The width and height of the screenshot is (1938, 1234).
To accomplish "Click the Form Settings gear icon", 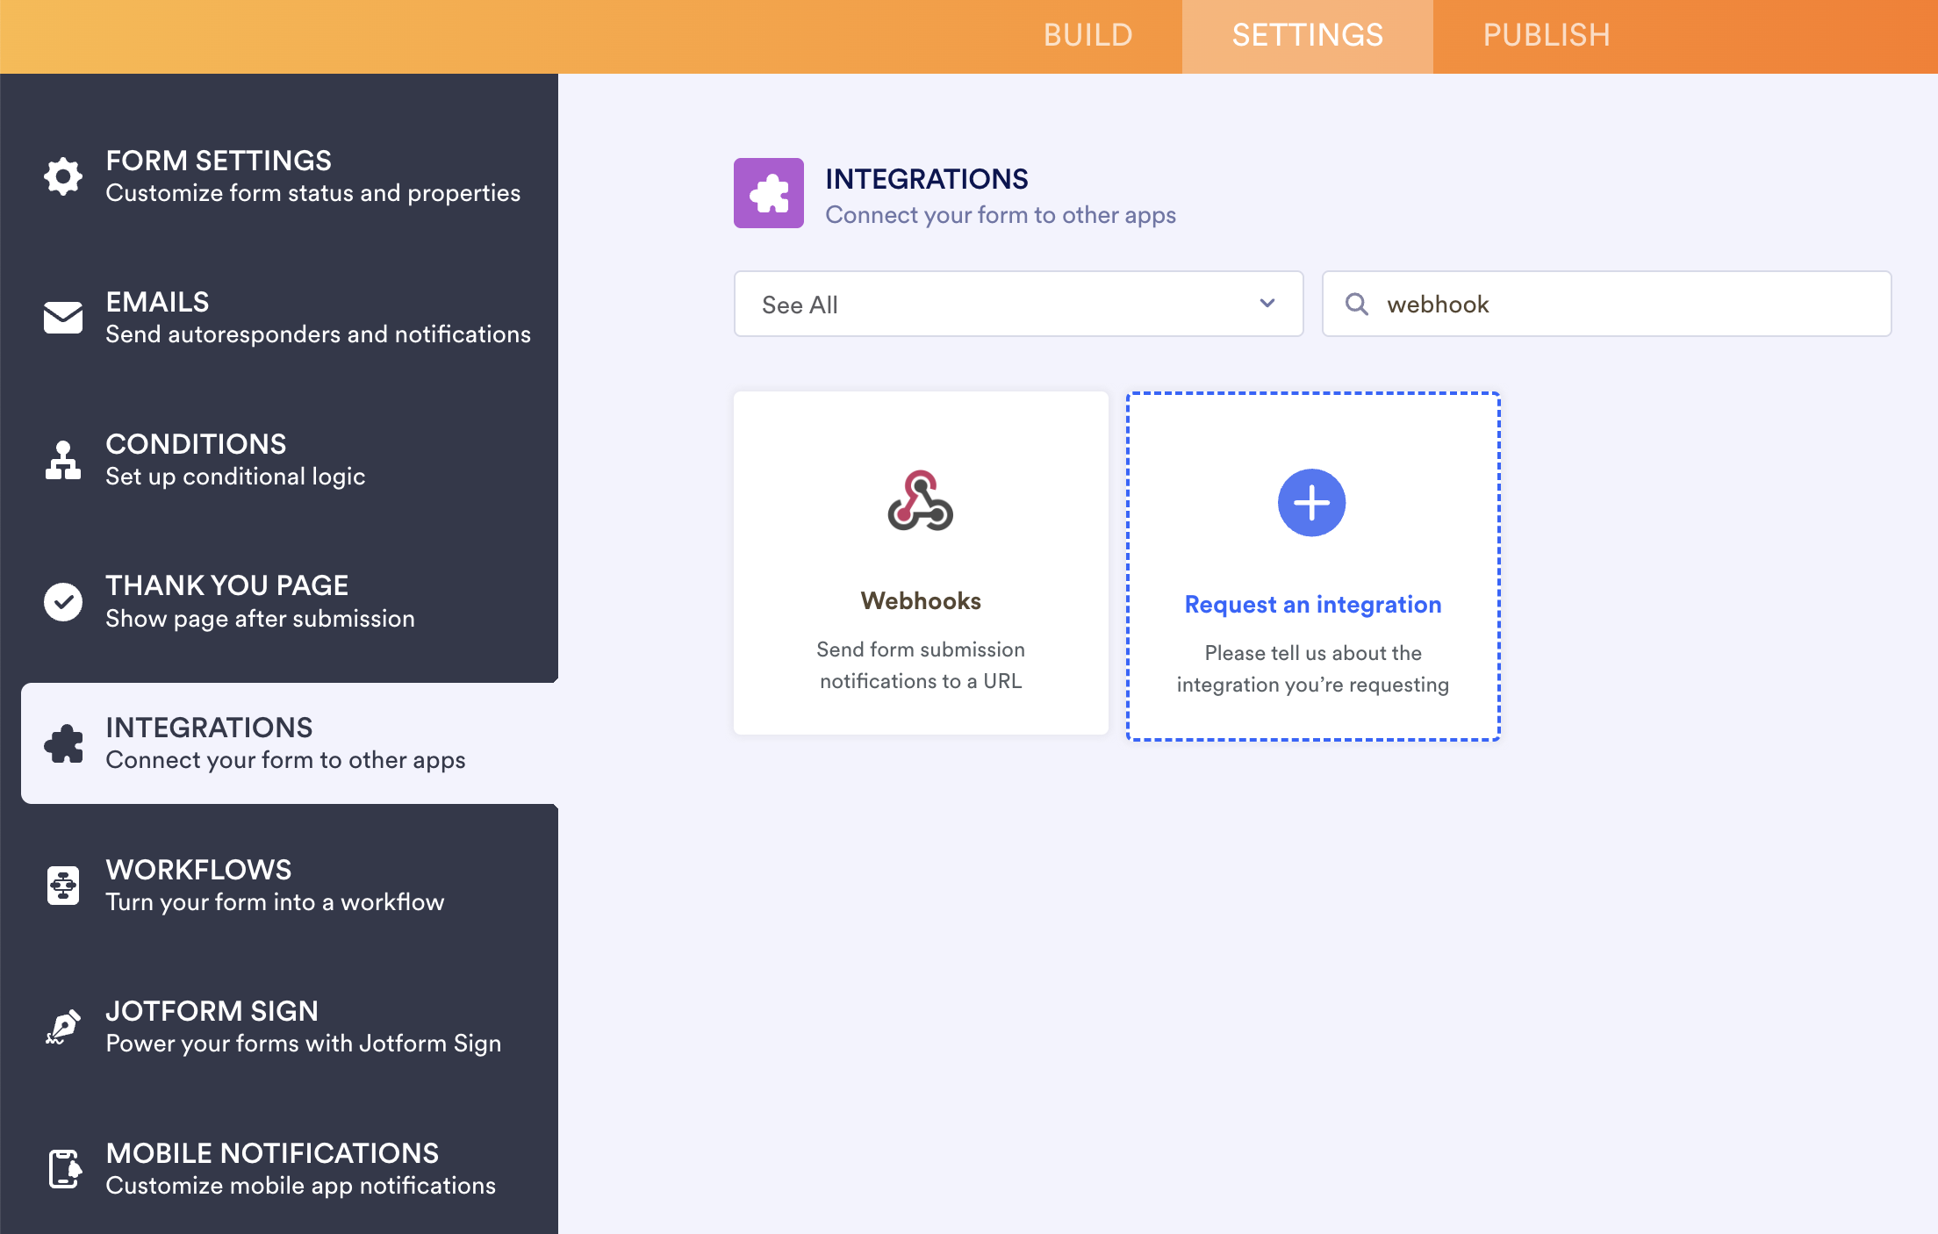I will coord(63,176).
